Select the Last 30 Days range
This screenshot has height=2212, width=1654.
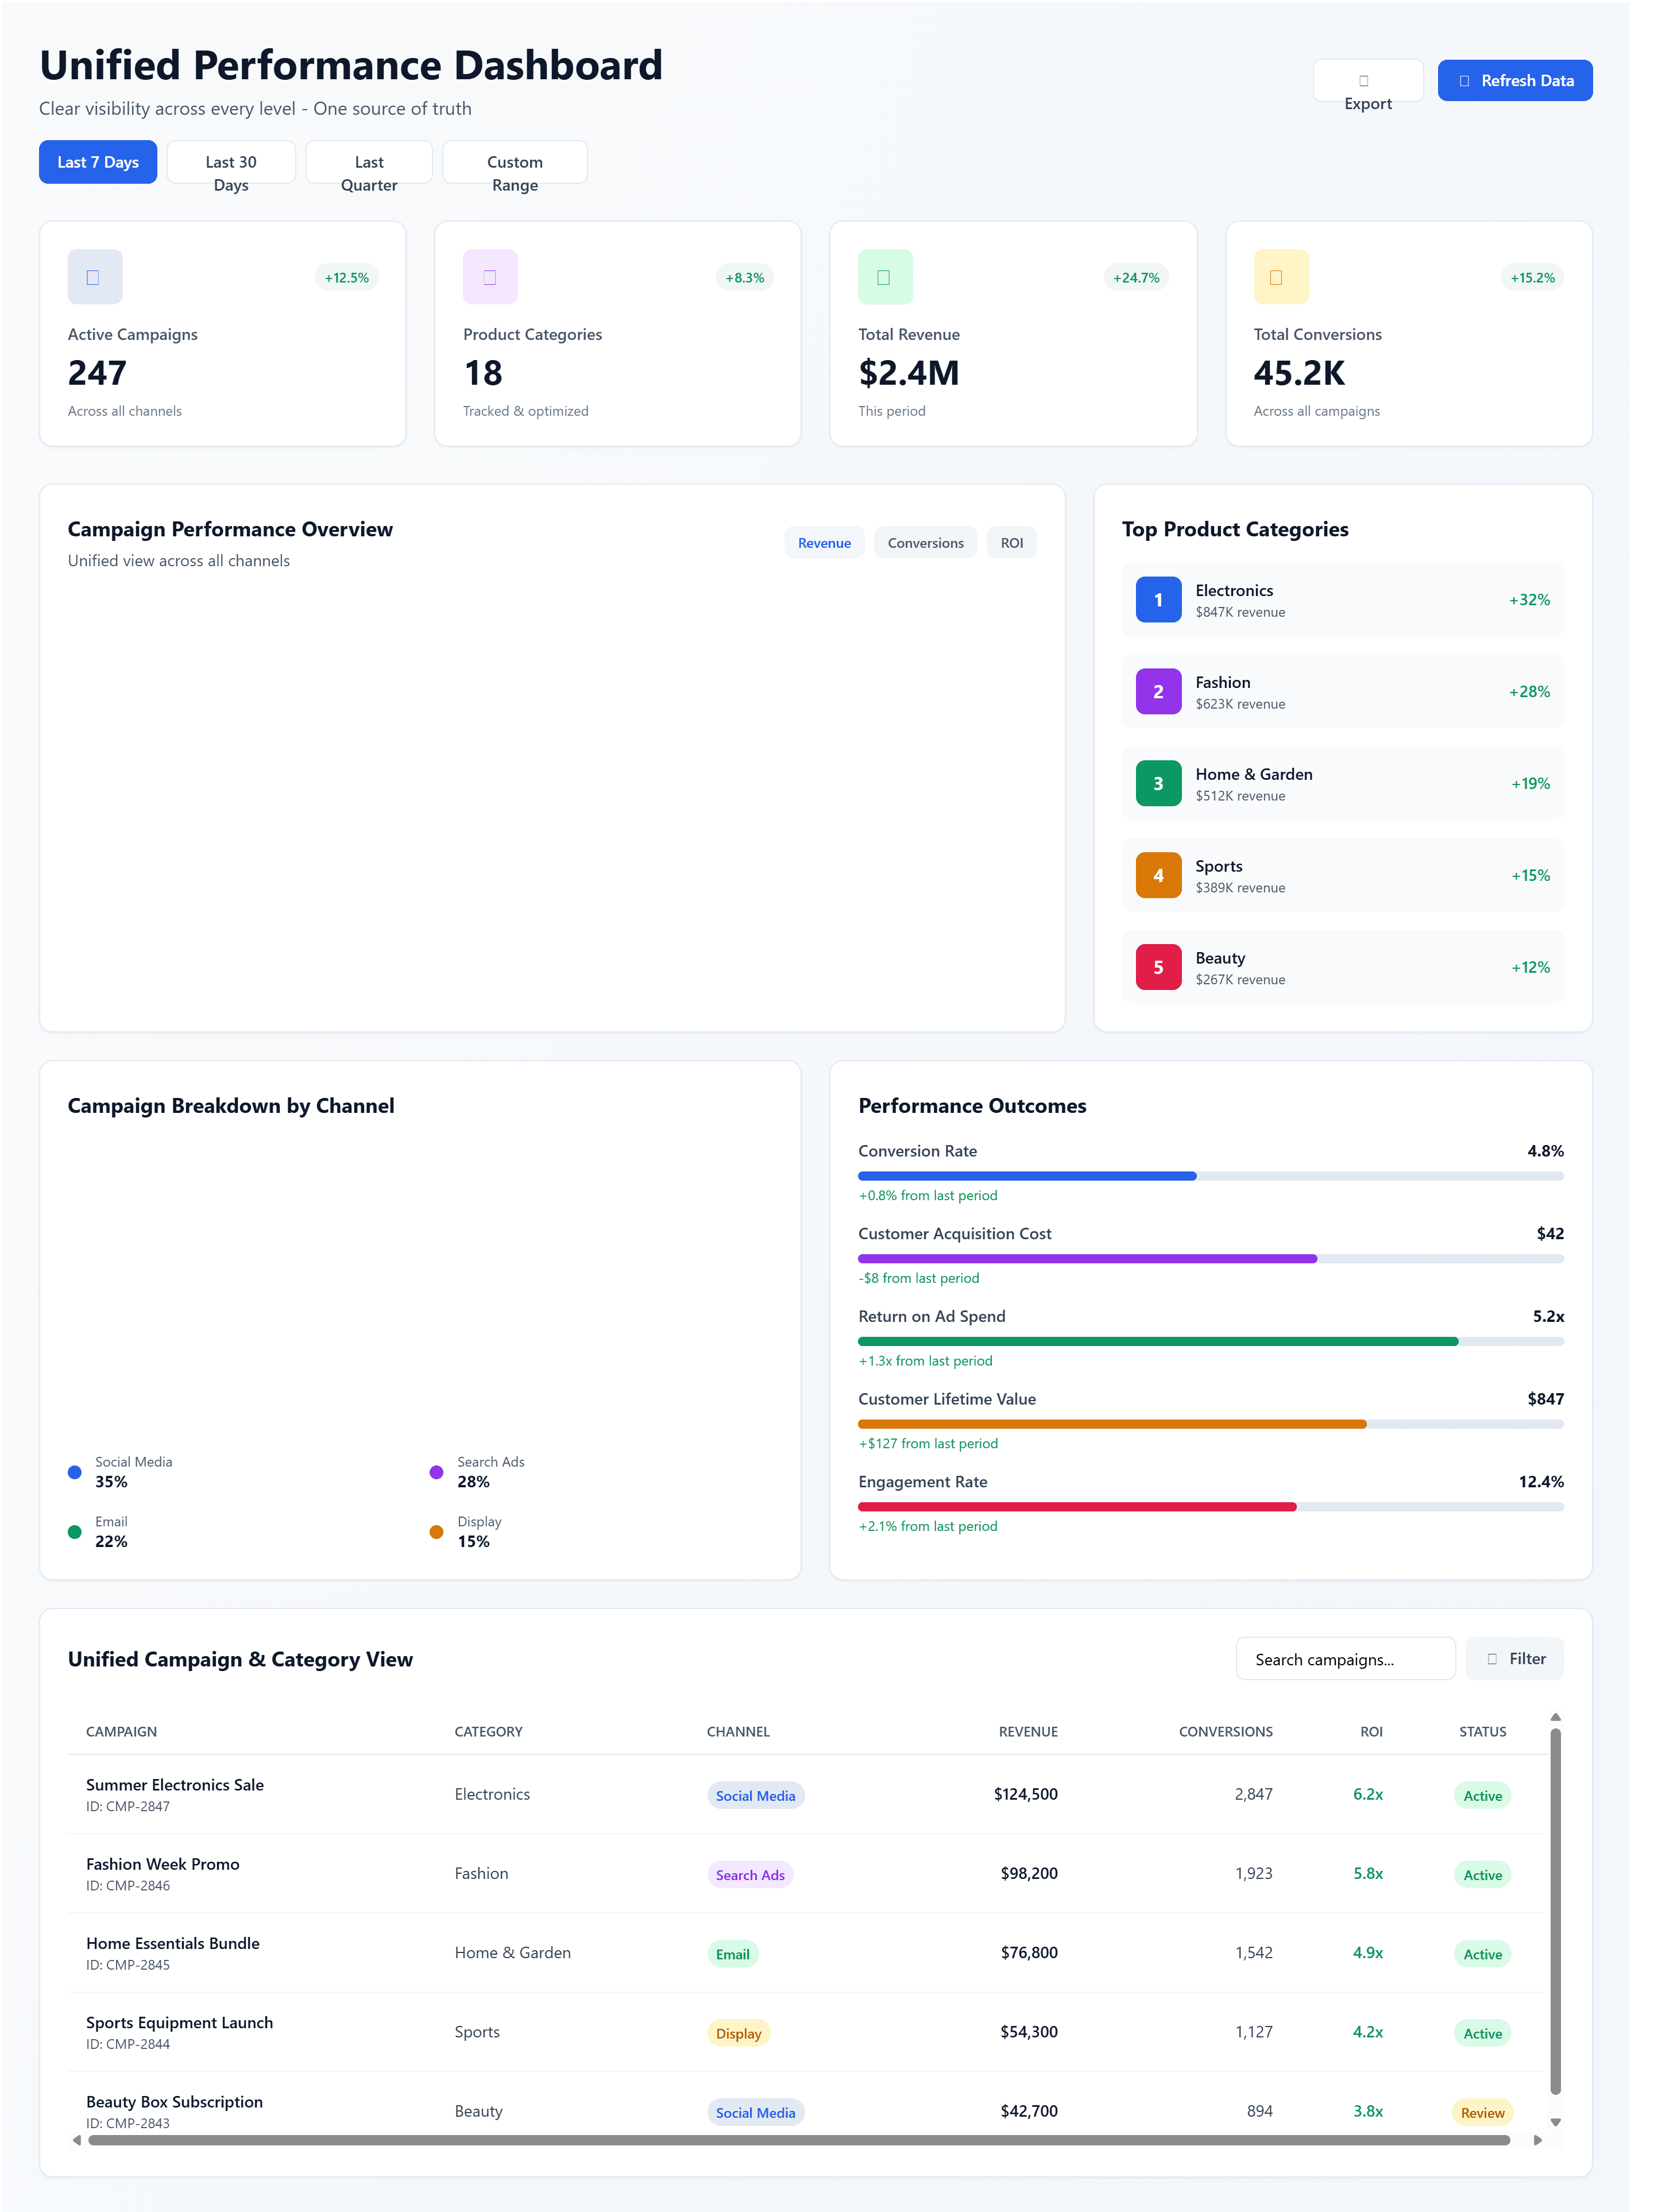pos(231,163)
